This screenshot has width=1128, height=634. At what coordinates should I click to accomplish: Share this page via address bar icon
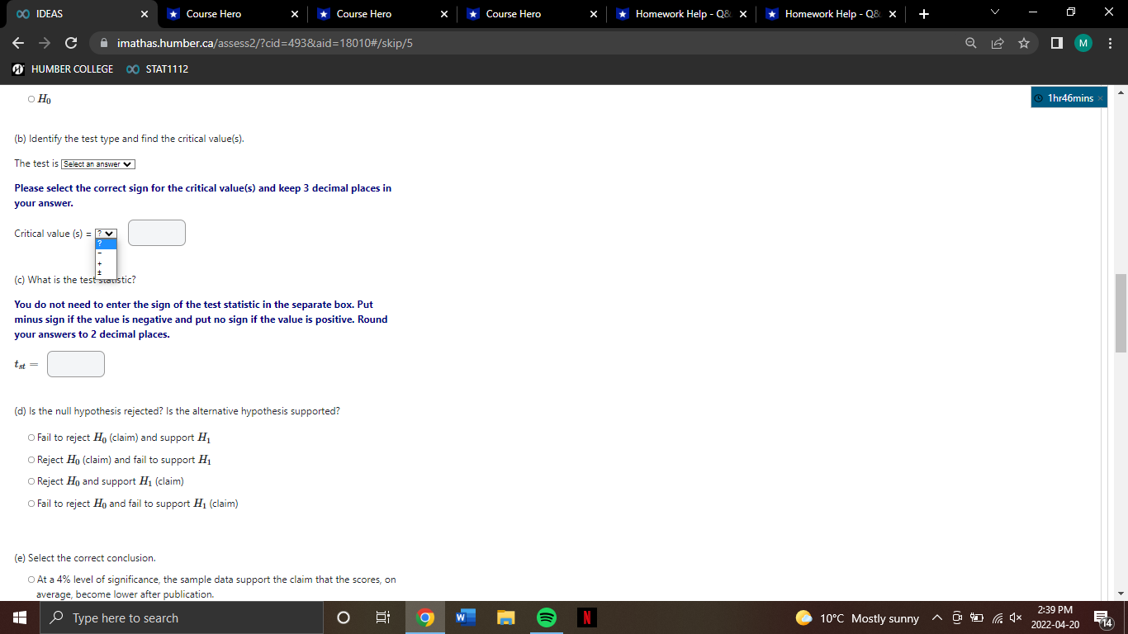[x=997, y=43]
